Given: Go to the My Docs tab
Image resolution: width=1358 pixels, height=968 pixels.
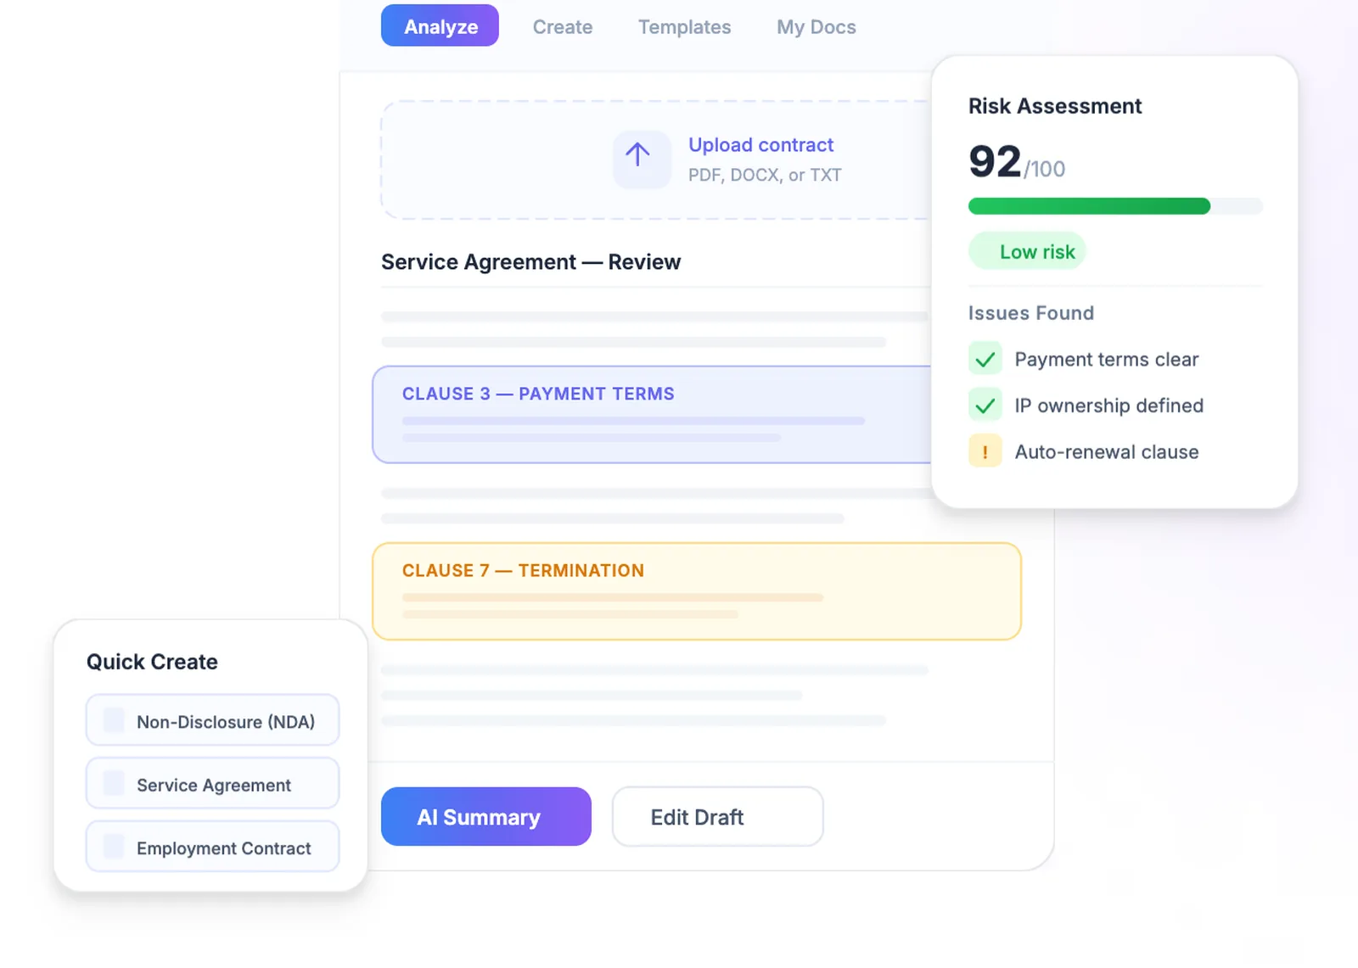Looking at the screenshot, I should [x=816, y=27].
